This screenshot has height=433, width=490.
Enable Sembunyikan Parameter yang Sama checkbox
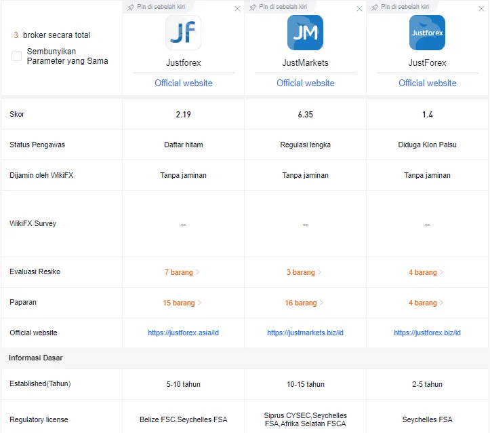(x=16, y=56)
